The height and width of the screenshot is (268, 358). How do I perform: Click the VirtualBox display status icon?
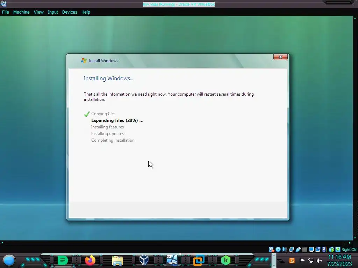tap(311, 249)
